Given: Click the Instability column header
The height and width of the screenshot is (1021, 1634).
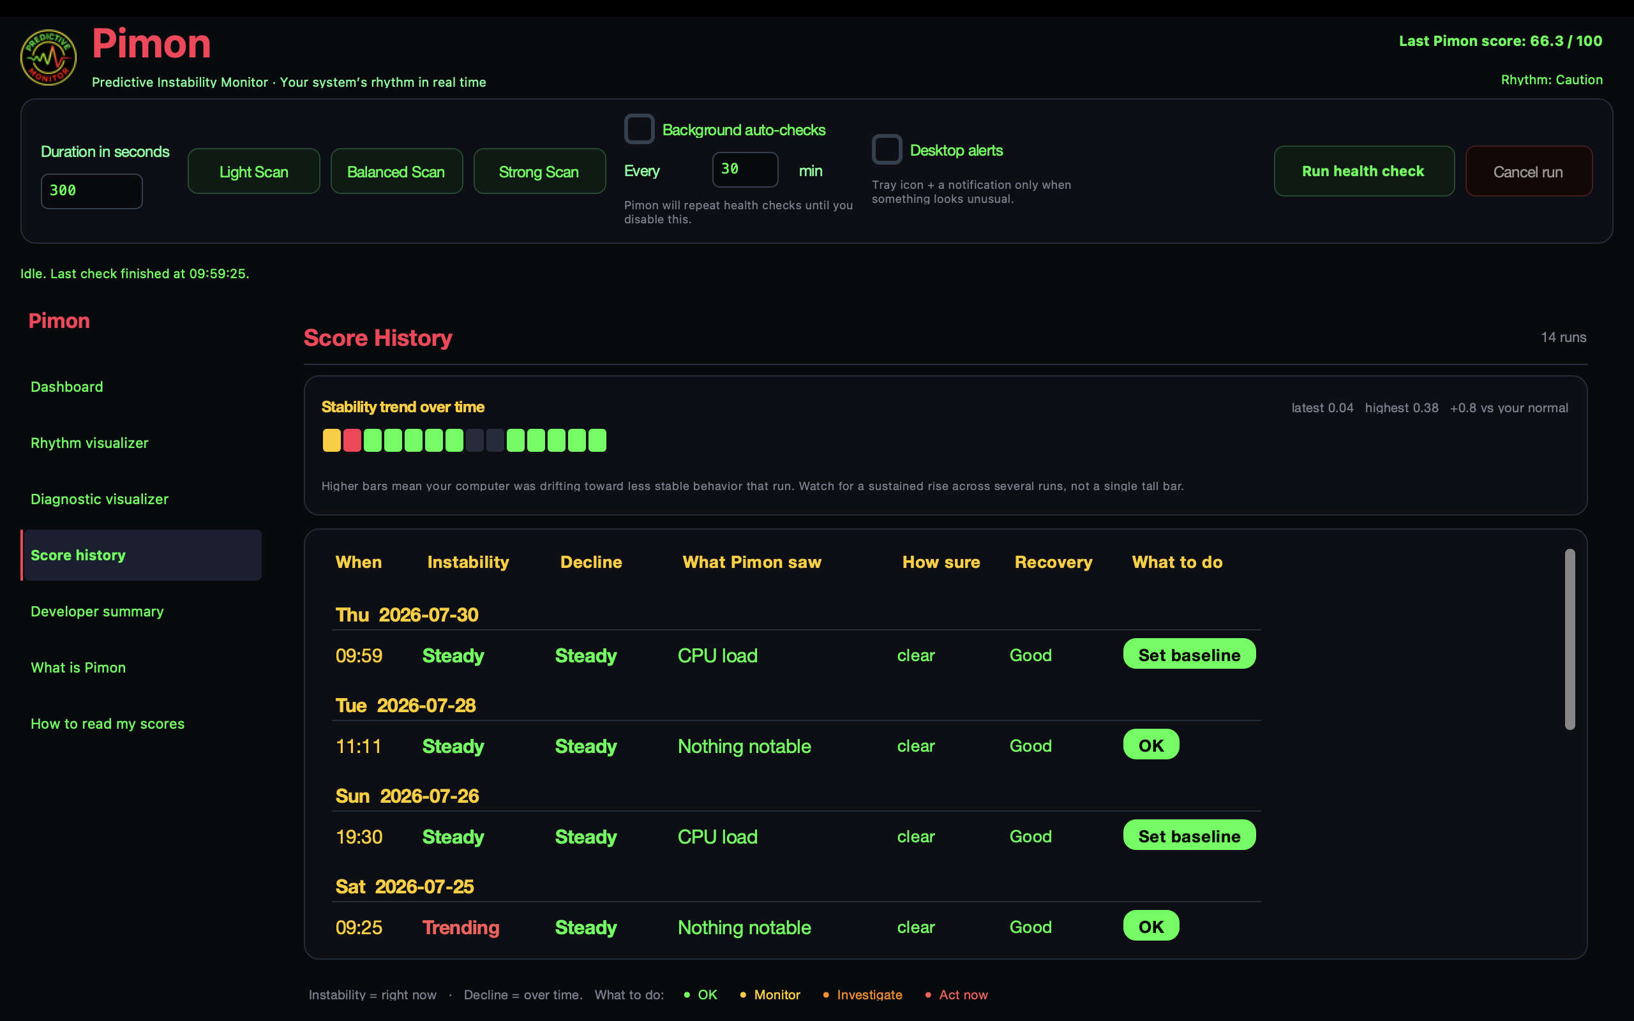Looking at the screenshot, I should tap(468, 562).
